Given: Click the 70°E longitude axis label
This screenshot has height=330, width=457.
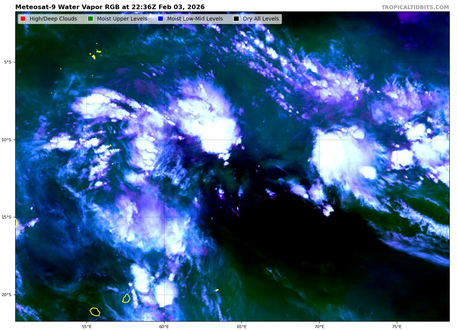Looking at the screenshot, I should click(x=319, y=326).
